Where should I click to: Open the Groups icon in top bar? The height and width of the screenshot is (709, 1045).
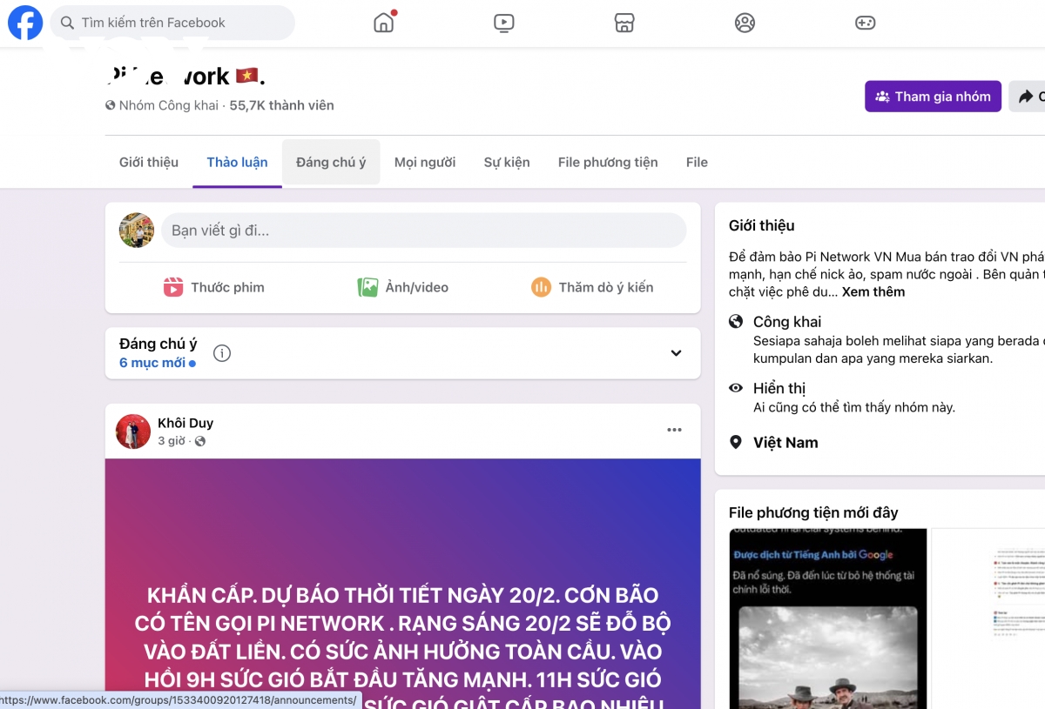tap(745, 23)
